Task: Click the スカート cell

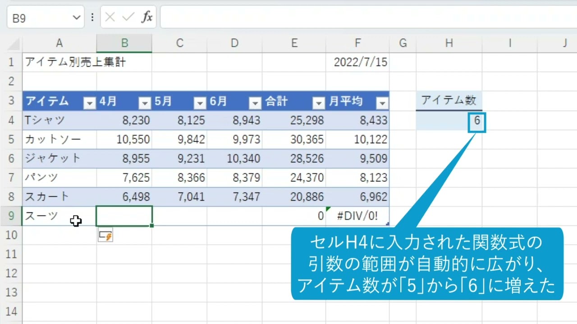Action: 60,197
